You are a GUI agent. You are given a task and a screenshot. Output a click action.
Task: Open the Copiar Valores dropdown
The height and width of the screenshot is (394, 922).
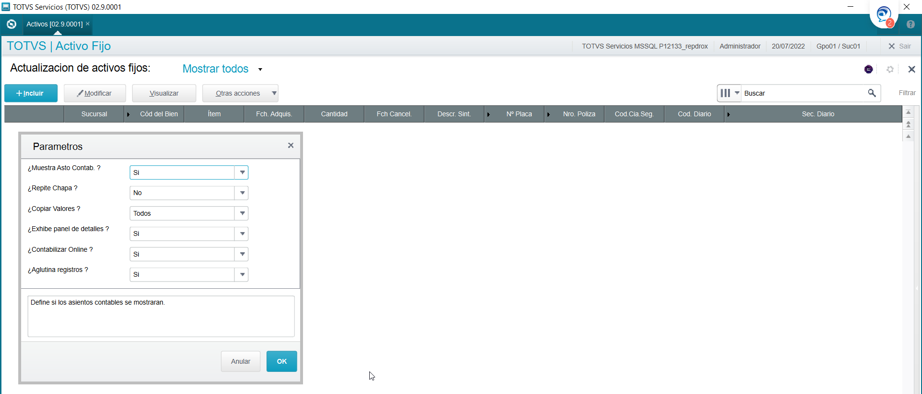242,213
